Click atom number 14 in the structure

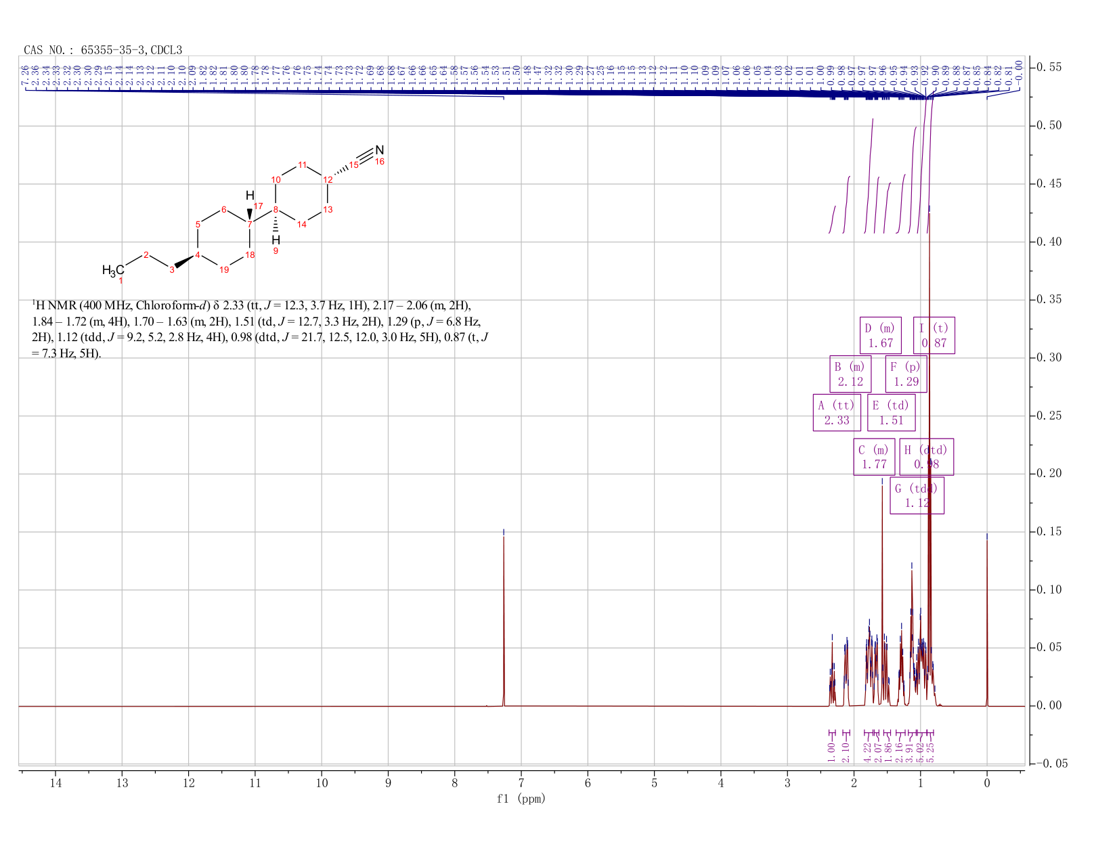302,225
